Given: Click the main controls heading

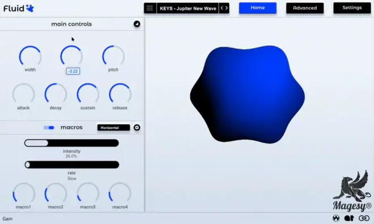Looking at the screenshot, I should (71, 24).
